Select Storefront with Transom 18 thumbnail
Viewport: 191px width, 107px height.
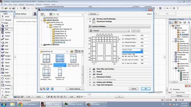[60, 74]
